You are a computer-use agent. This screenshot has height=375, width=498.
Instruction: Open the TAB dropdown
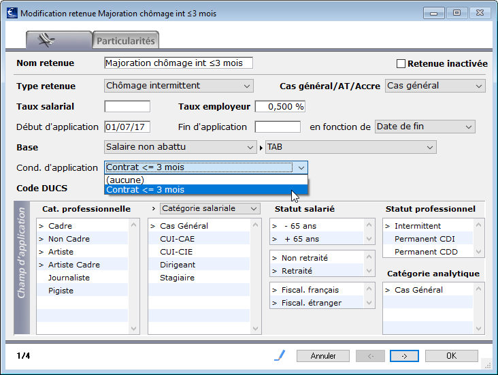350,147
